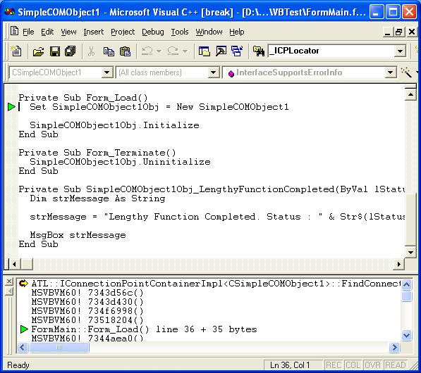
Task: Paste with the clipboard icon
Action: (125, 51)
